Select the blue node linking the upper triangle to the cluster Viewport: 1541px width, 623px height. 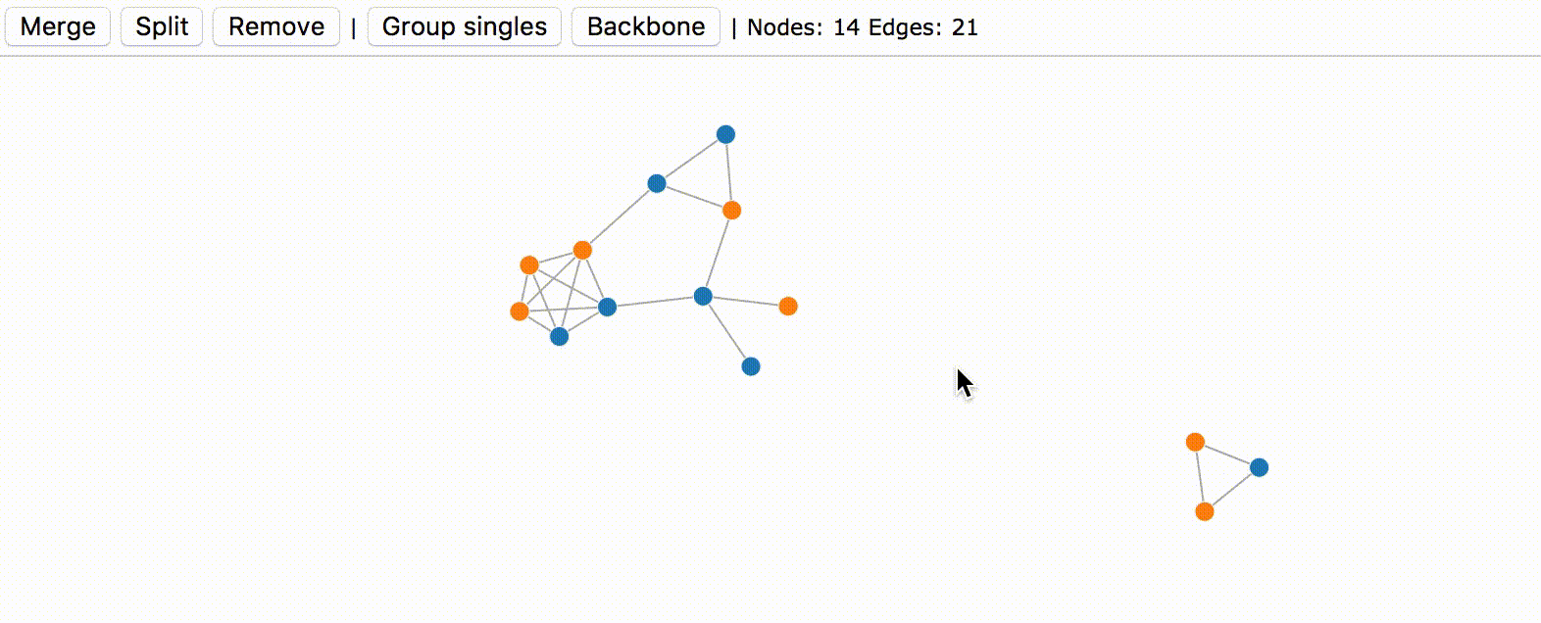pos(657,183)
